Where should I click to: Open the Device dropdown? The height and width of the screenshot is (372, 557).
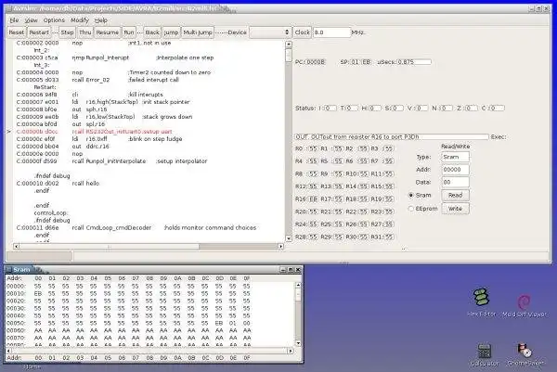[x=270, y=32]
